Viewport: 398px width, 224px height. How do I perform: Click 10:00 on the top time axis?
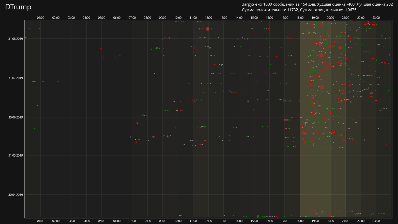click(178, 18)
